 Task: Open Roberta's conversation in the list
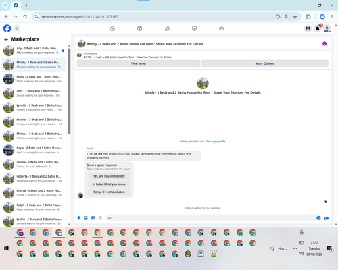click(34, 179)
